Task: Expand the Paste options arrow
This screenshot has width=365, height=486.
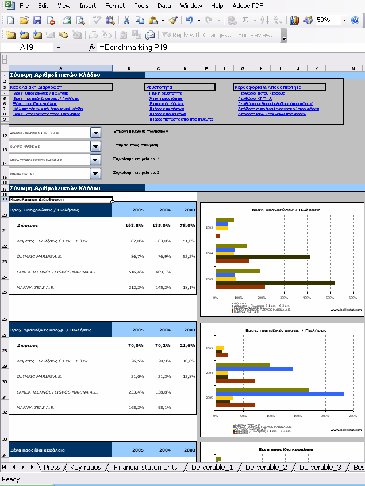Action: tap(163, 20)
